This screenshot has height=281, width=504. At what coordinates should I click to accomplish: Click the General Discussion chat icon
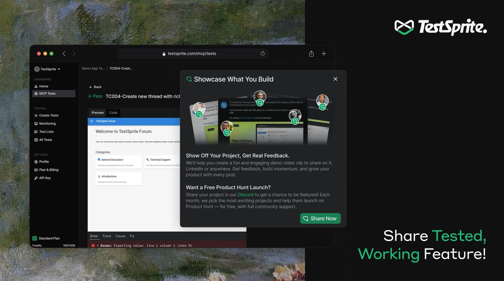pos(99,160)
